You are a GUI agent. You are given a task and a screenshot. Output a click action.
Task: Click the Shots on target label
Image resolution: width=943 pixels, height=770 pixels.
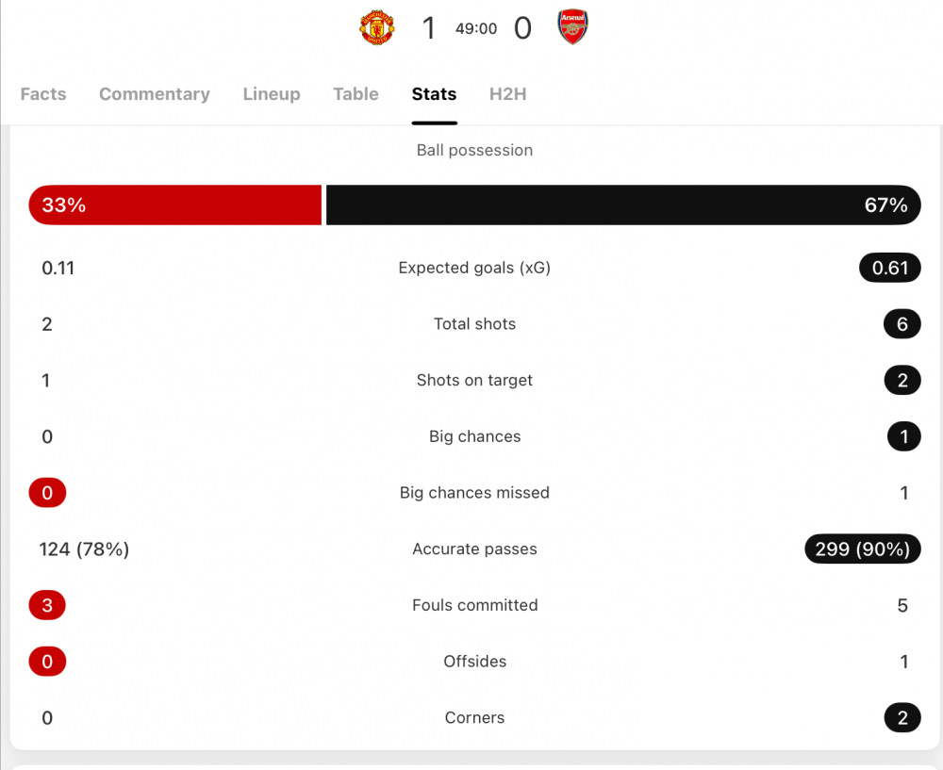point(474,381)
